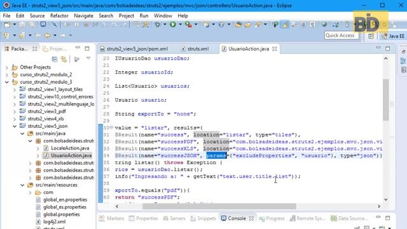This screenshot has width=407, height=229.
Task: Collapse src/main/resources folder
Action: (x=22, y=185)
